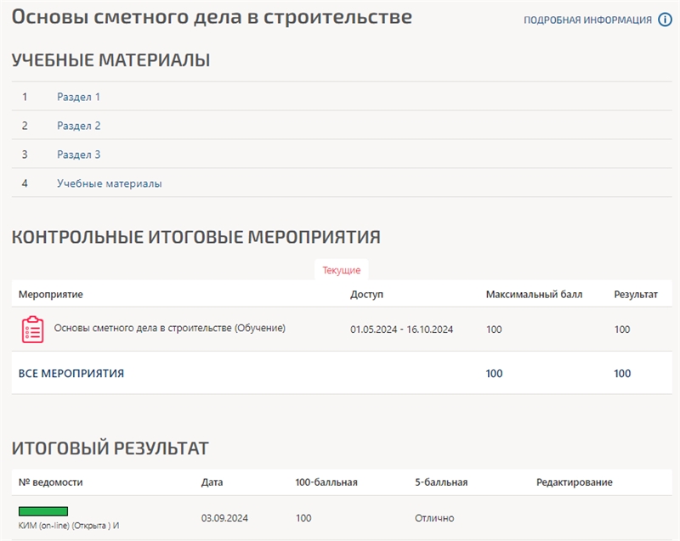Open the red clipboard test icon
The height and width of the screenshot is (541, 680).
(x=32, y=330)
